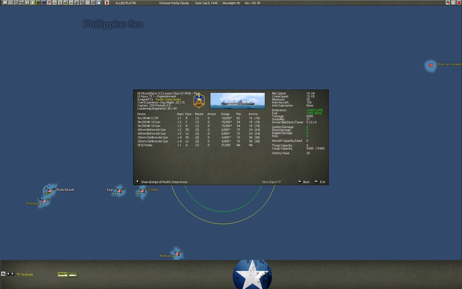Click the OP toolbar icon
Screen dimensions: 462x289
click(x=87, y=3)
